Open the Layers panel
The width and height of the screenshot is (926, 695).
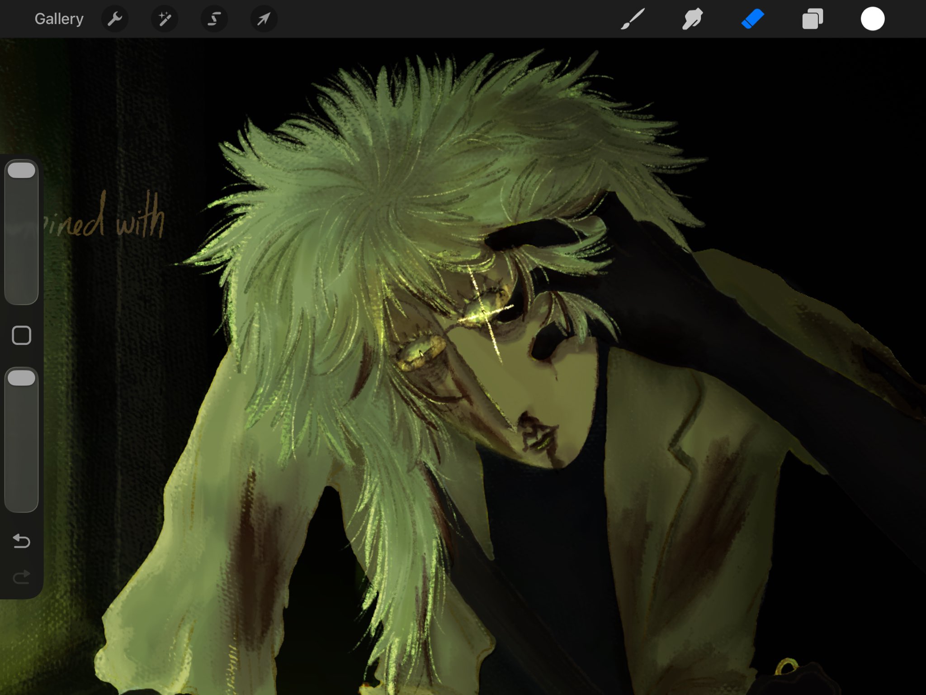point(813,19)
